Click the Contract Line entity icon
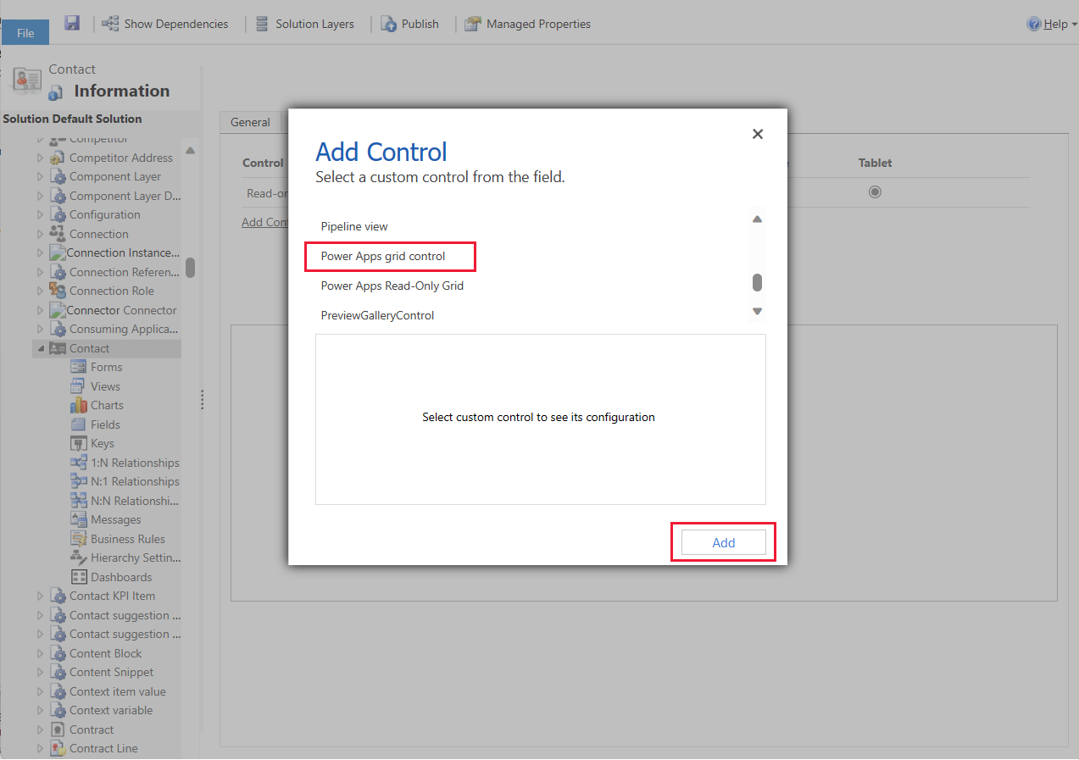The width and height of the screenshot is (1079, 760). (x=58, y=748)
